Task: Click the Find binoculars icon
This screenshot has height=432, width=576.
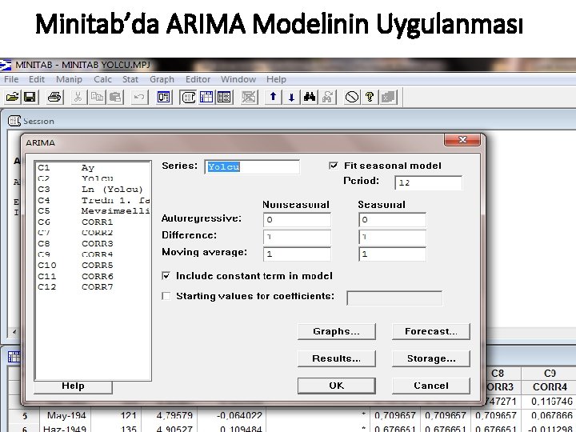Action: tap(310, 97)
